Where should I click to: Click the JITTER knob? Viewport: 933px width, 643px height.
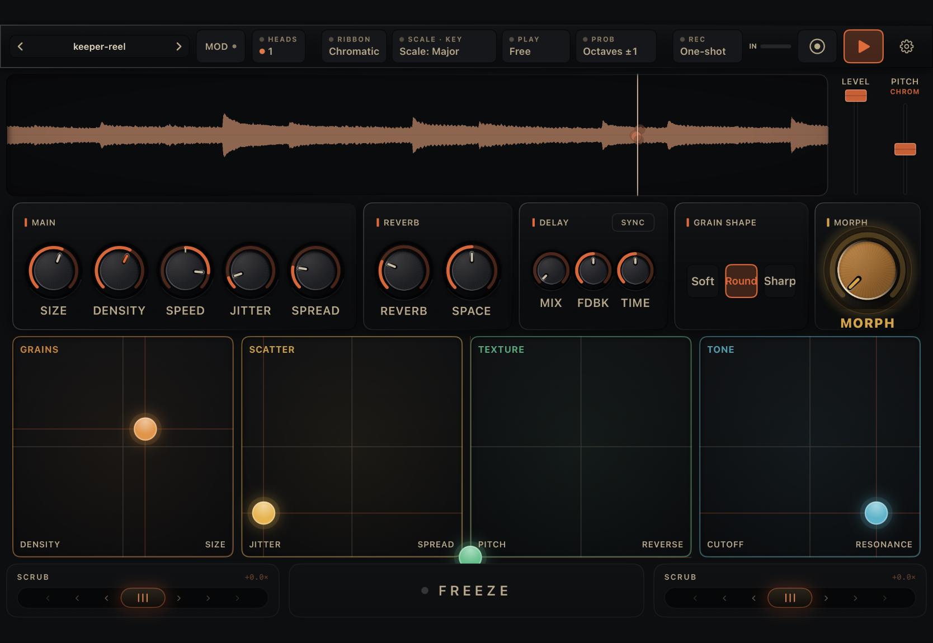(x=251, y=271)
